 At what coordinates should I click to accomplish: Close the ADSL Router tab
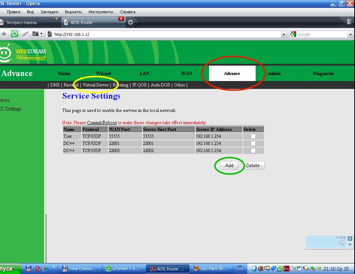[121, 19]
